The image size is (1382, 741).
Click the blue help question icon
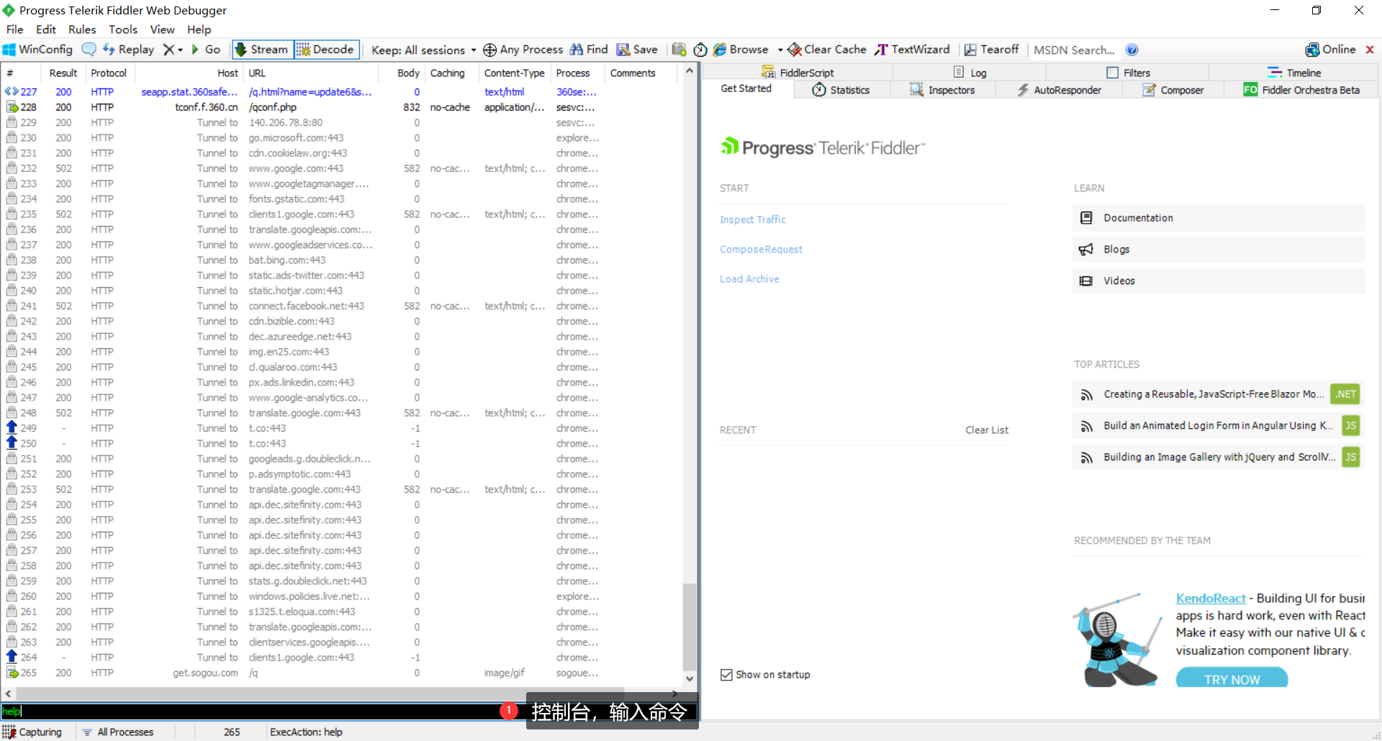tap(1132, 50)
